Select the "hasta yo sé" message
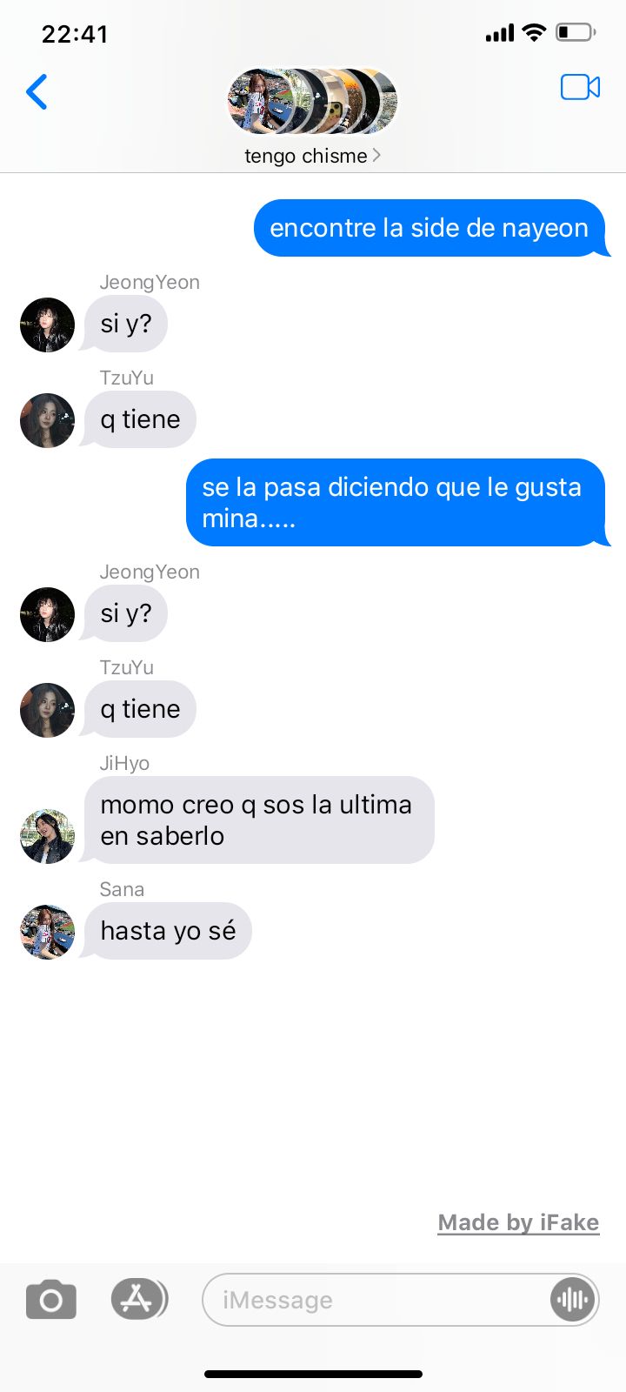Screen dimensions: 626x1392 click(167, 931)
